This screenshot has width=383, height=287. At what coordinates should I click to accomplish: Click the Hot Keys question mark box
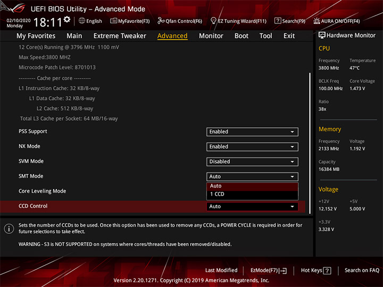[327, 271]
